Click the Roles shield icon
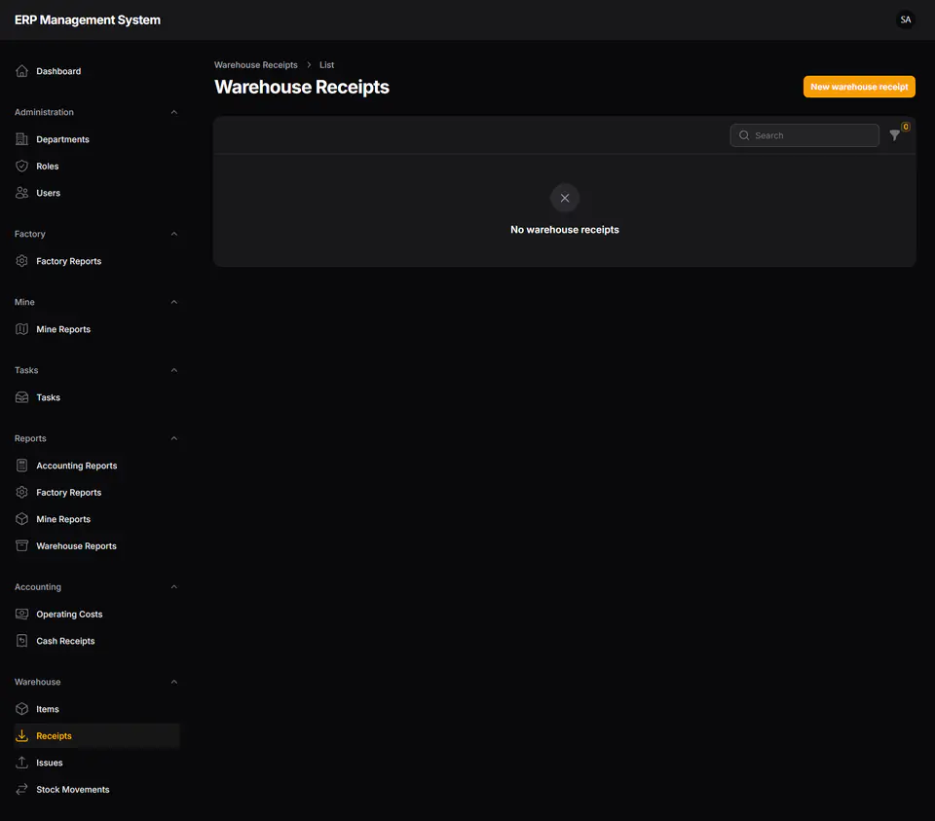Image resolution: width=935 pixels, height=821 pixels. tap(22, 166)
